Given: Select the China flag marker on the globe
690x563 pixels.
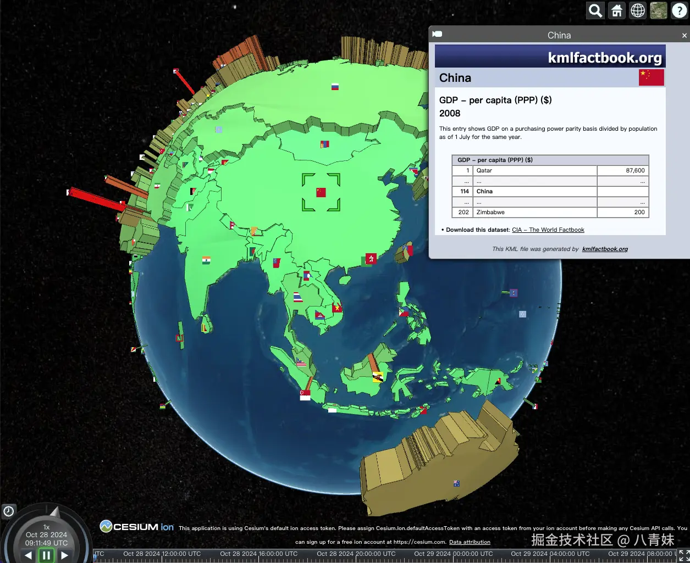Looking at the screenshot, I should pyautogui.click(x=321, y=192).
